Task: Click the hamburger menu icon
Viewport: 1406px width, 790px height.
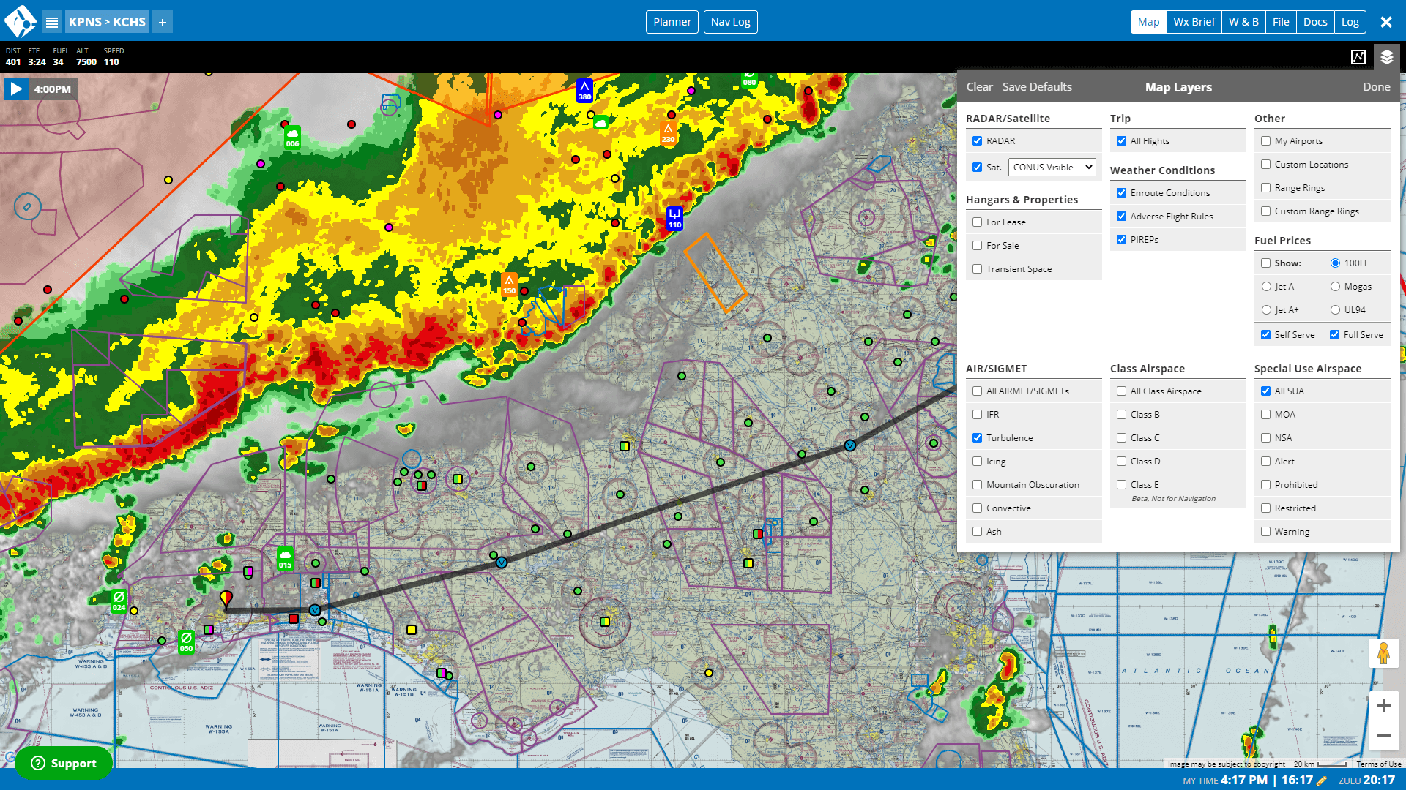Action: click(52, 21)
